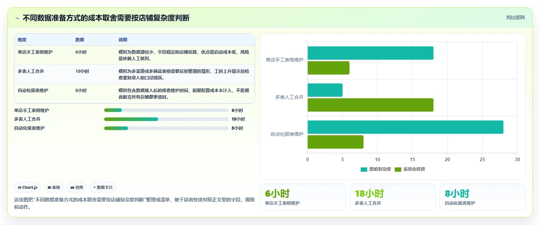Click the green chart bar for 自动化报表维护
The image size is (540, 225).
[x=335, y=142]
